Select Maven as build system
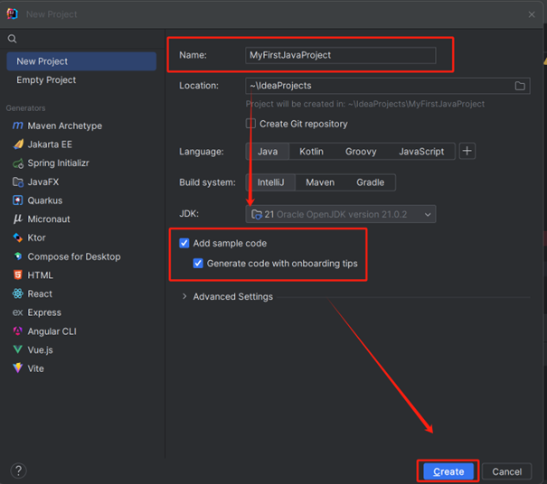547x484 pixels. 319,182
